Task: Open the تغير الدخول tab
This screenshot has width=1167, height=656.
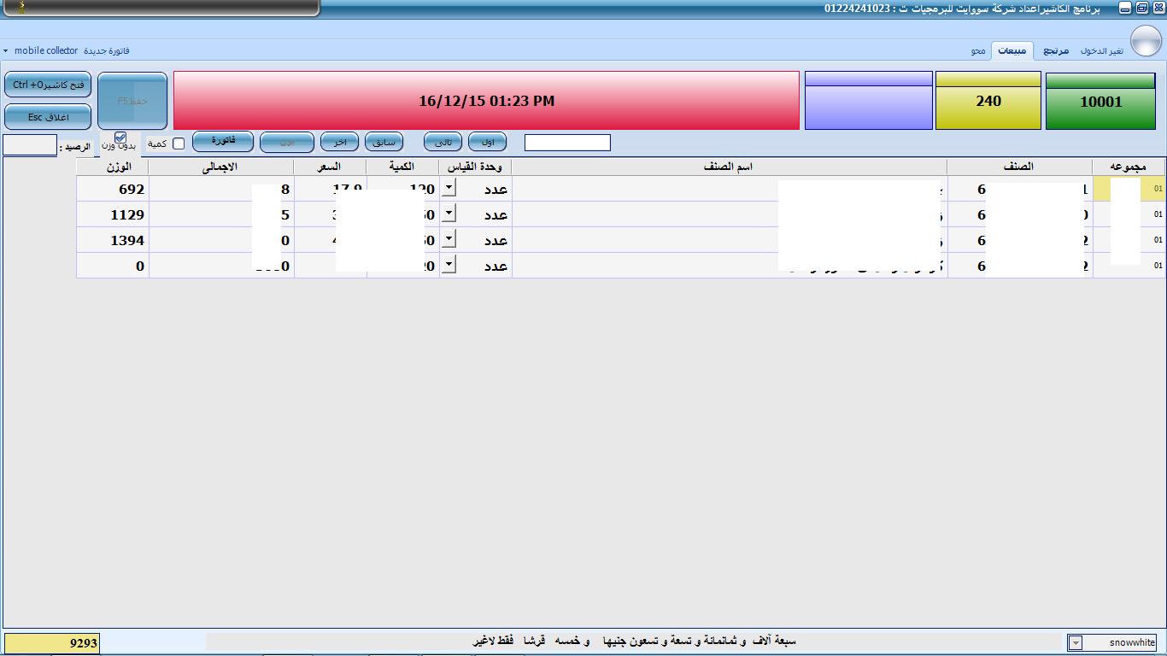Action: pyautogui.click(x=1101, y=51)
